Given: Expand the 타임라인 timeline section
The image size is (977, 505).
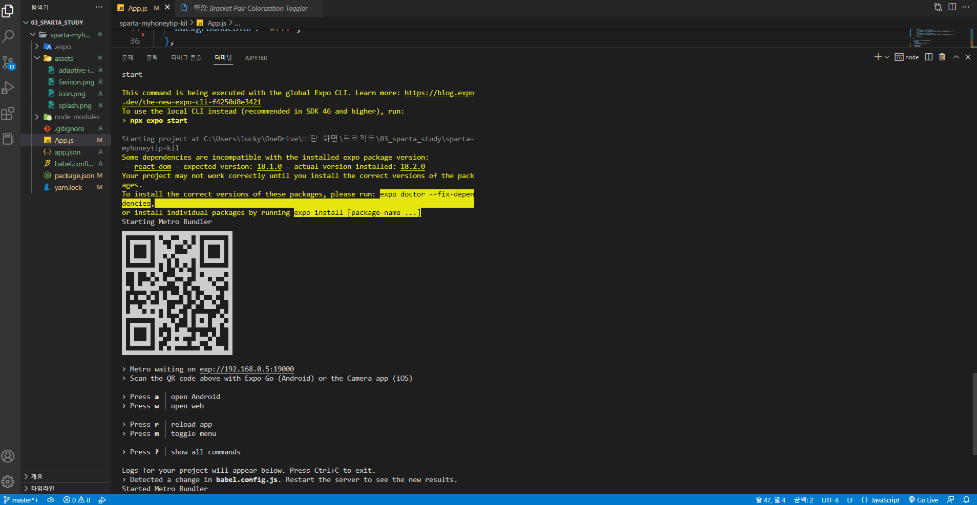Looking at the screenshot, I should (66, 488).
